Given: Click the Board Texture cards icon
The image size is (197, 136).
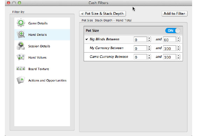Looking at the screenshot, I should click(x=21, y=69).
